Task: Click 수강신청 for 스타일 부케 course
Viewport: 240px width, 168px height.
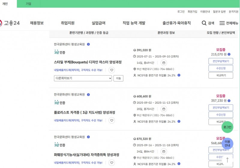Action: point(221,68)
